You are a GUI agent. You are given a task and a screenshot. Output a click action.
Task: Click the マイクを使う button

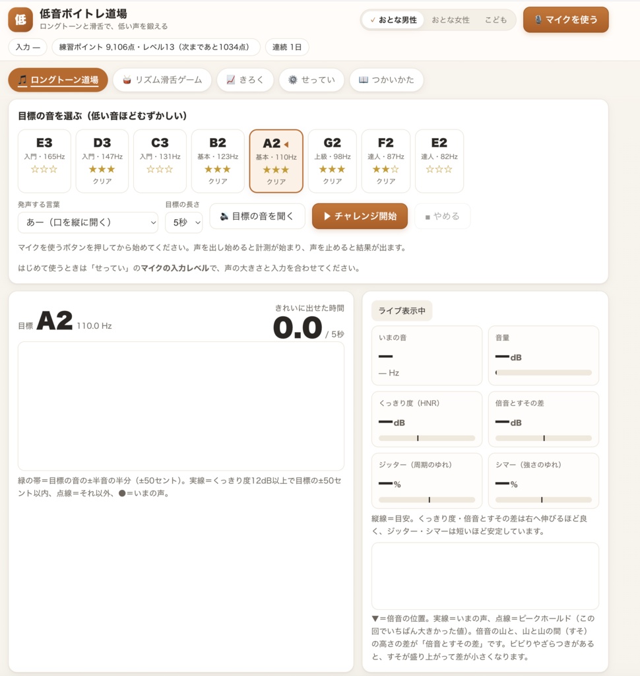point(566,20)
